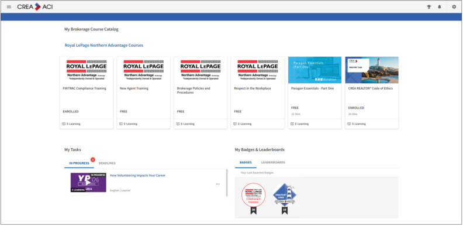463x226 pixels.
Task: Click English | Learner text
Action: (120, 190)
